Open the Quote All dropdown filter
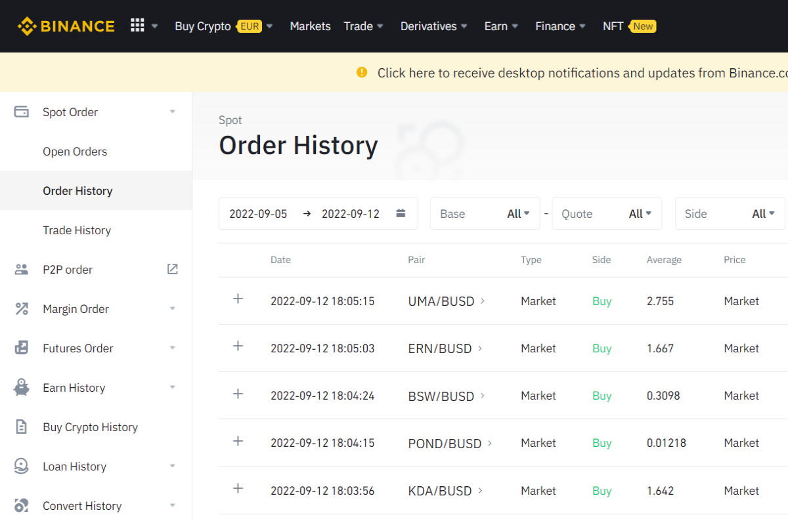 coord(607,213)
